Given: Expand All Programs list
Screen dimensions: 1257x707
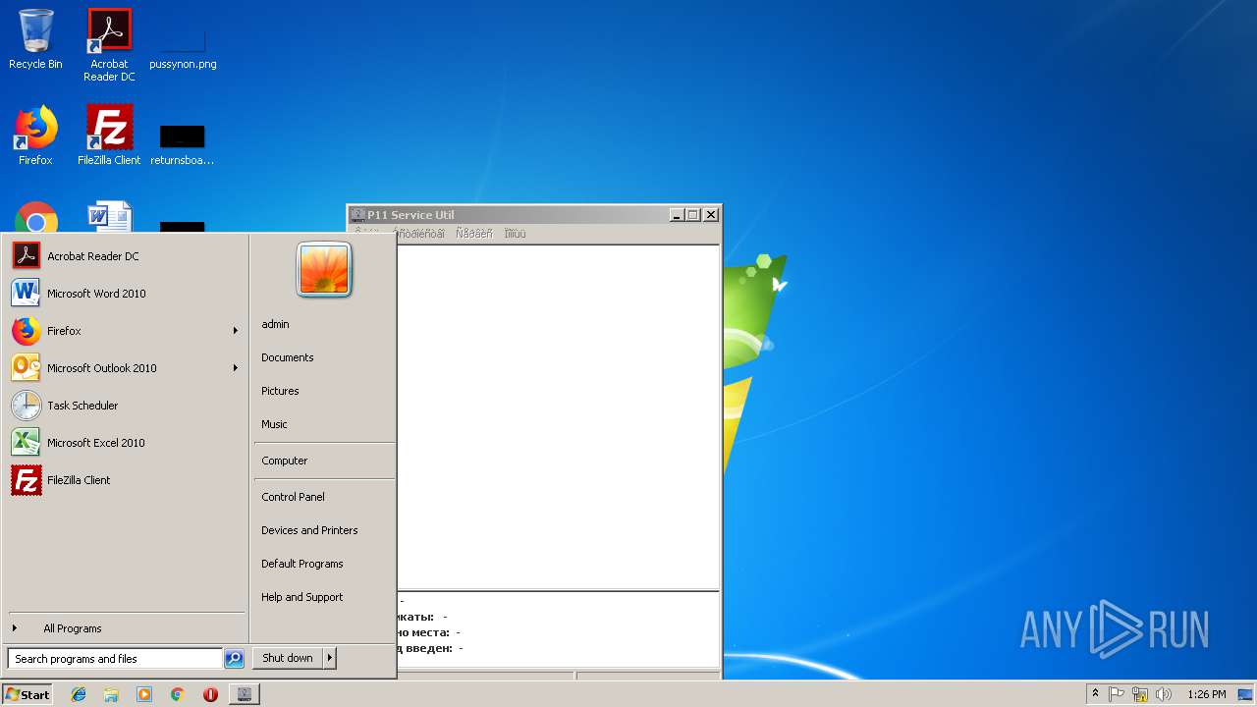Looking at the screenshot, I should tap(125, 628).
